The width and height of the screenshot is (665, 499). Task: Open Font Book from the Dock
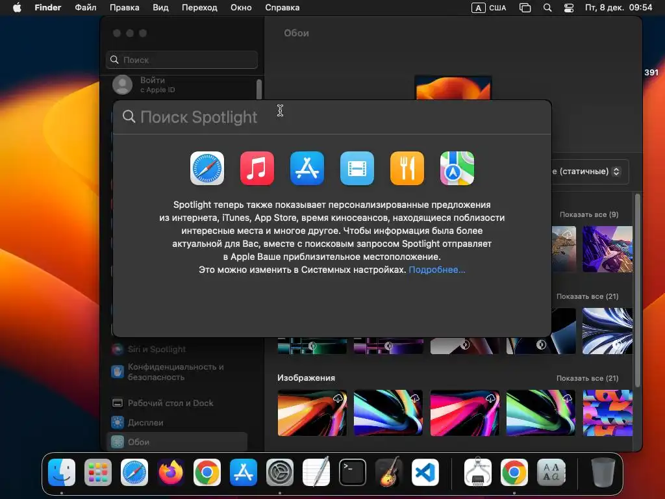click(x=551, y=472)
